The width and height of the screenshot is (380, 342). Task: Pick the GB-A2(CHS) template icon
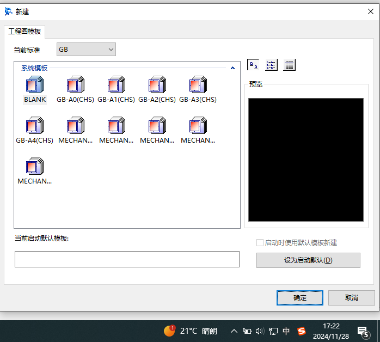157,84
